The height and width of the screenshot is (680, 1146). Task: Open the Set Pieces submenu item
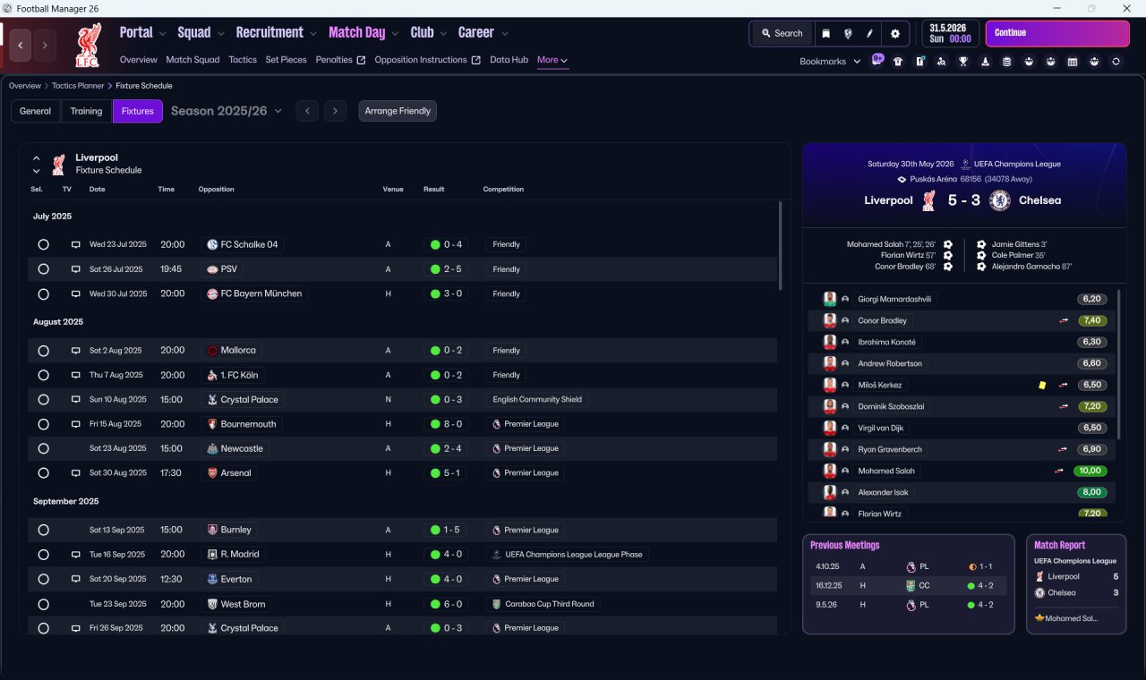pyautogui.click(x=286, y=60)
